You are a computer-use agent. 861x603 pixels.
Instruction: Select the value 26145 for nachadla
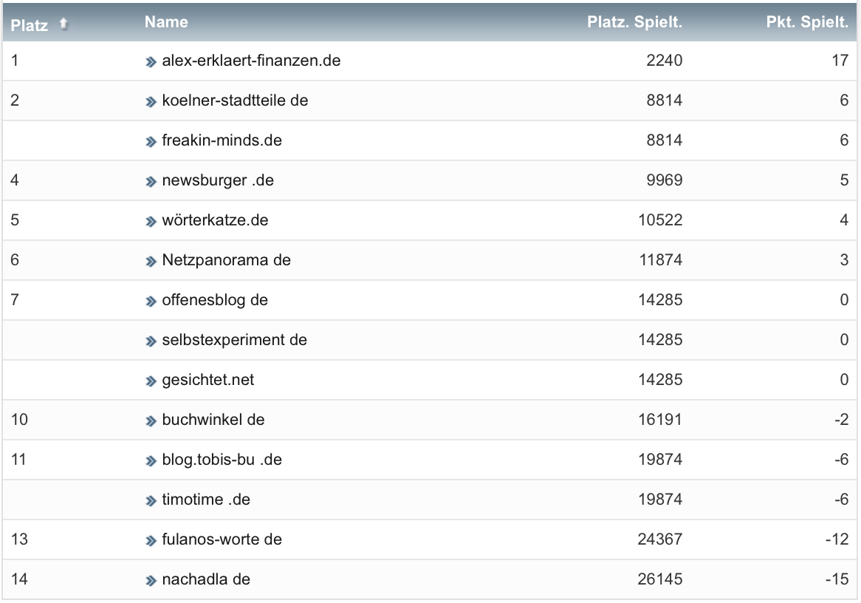pos(660,579)
